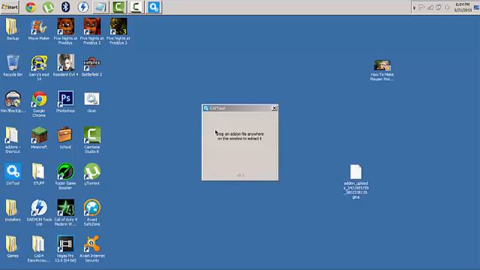Viewport: 480px width, 270px height.
Task: Click the GWTool window title bar icon
Action: point(206,108)
